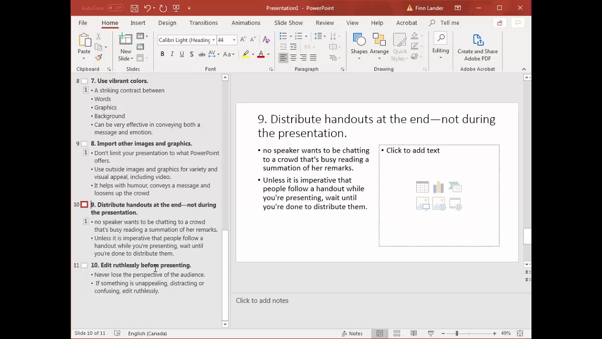Apply text highlight color
This screenshot has width=602, height=339.
point(246,54)
